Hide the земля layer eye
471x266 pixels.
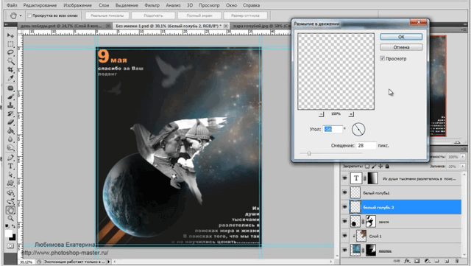pyautogui.click(x=344, y=222)
